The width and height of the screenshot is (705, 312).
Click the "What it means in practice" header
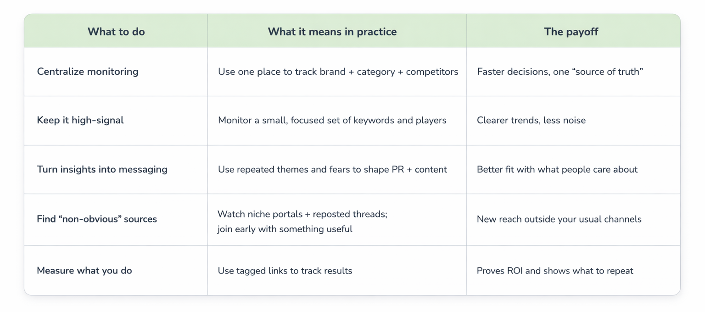[x=332, y=32]
